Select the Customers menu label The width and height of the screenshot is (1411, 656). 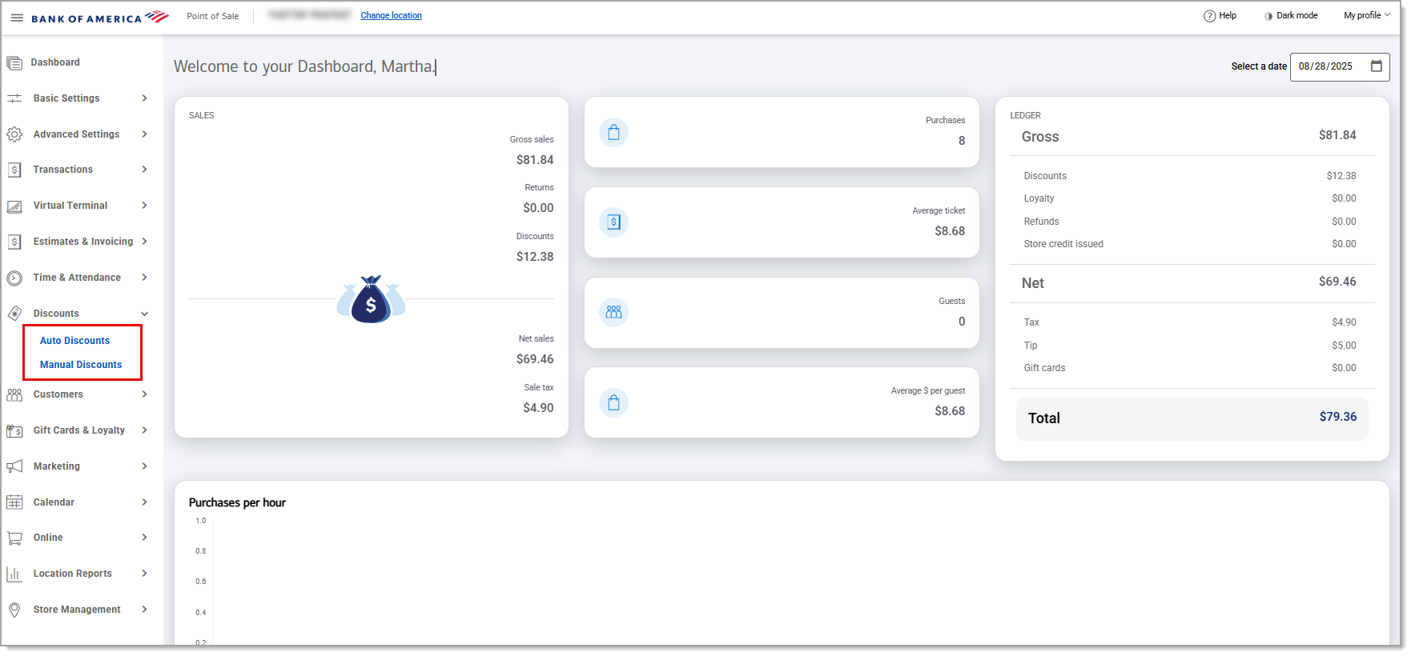point(58,394)
